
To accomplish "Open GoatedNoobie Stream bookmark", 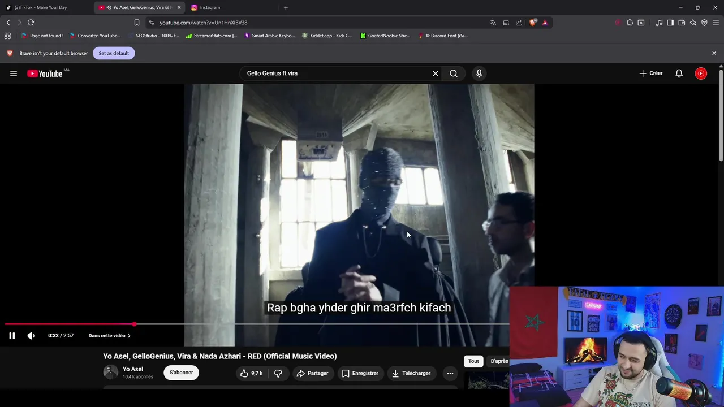I will point(385,36).
